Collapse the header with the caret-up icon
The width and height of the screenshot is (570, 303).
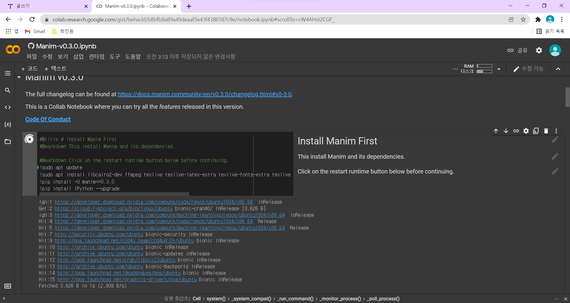coord(558,69)
